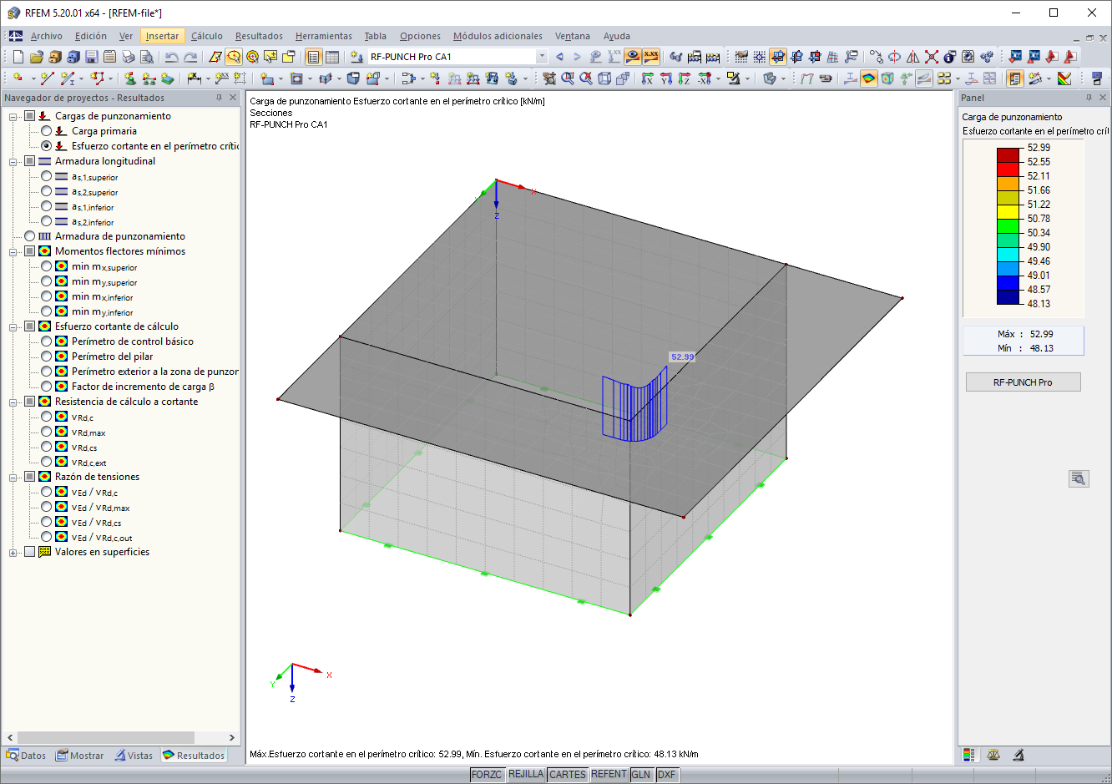The height and width of the screenshot is (784, 1112).
Task: Switch to the Datos navigator tab
Action: click(x=26, y=756)
